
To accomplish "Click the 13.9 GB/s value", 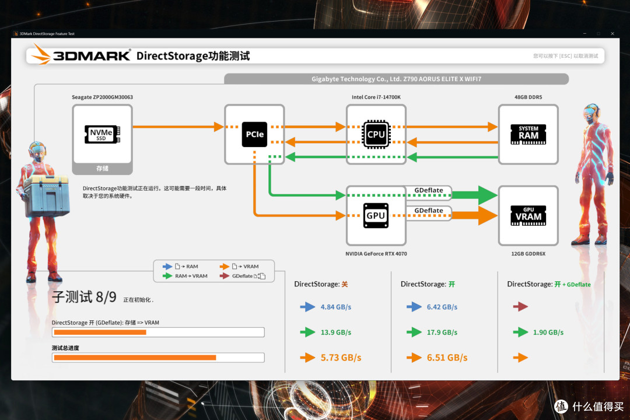I will [336, 332].
